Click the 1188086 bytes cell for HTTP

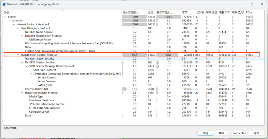pyautogui.click(x=187, y=93)
